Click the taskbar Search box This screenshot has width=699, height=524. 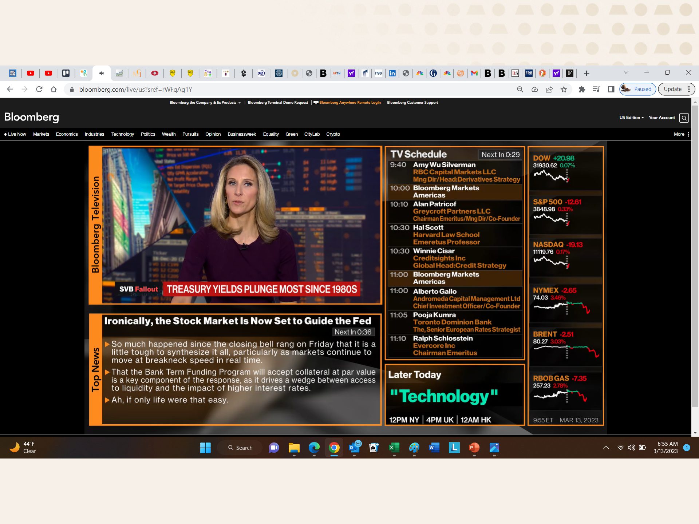coord(240,448)
